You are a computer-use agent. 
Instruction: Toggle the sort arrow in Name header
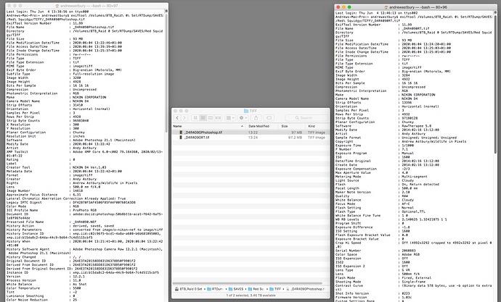click(242, 126)
